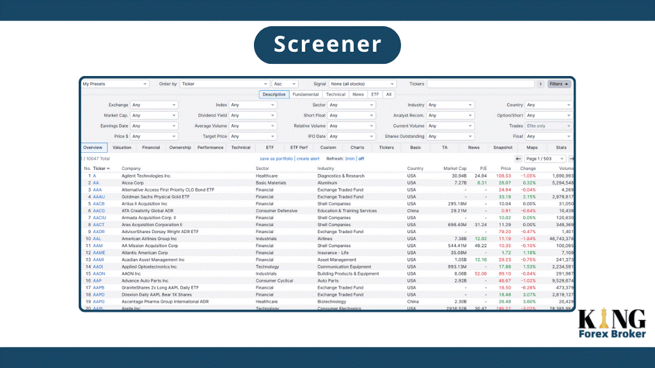Screen dimensions: 655x368
Task: Open the Page 1 / 503 dropdown
Action: (545, 158)
